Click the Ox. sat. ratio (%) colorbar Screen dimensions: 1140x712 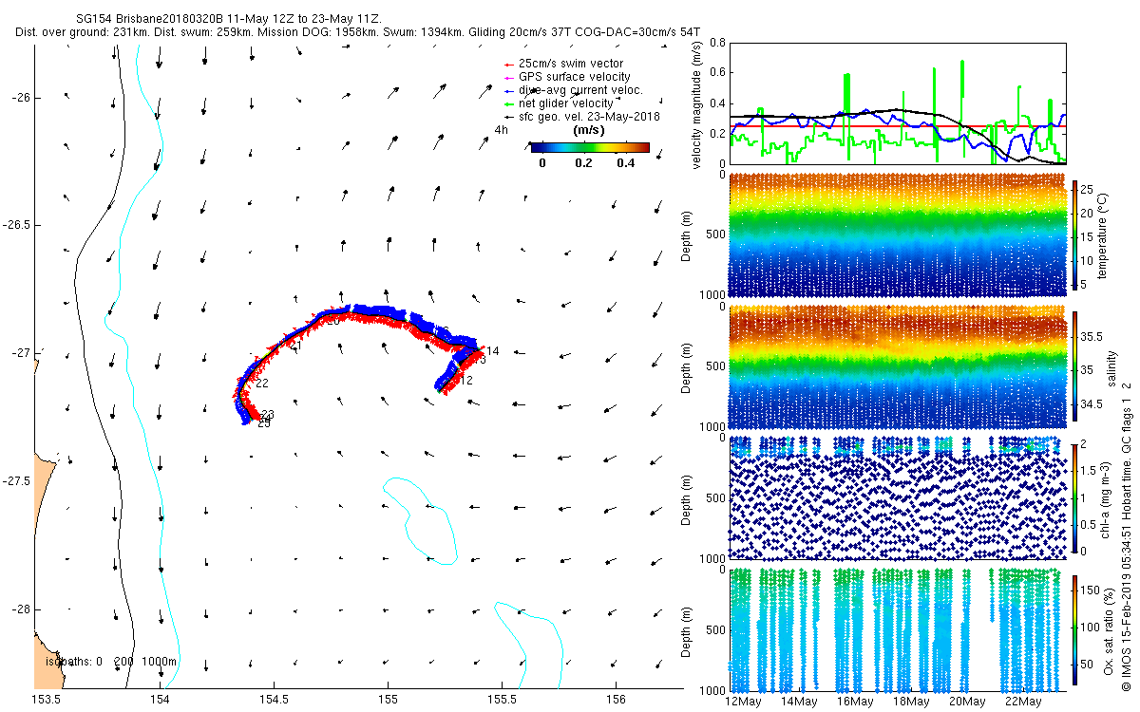1075,629
